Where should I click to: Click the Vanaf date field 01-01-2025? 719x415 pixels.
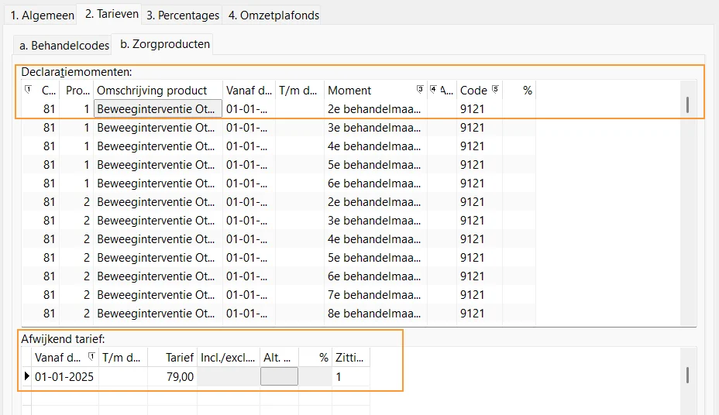pos(64,376)
